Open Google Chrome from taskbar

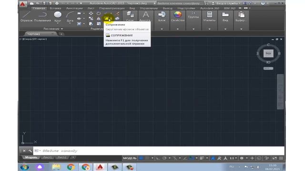[x=71, y=167]
